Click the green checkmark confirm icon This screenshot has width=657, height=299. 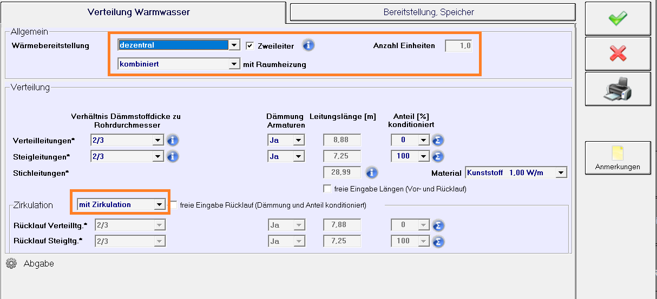(617, 18)
